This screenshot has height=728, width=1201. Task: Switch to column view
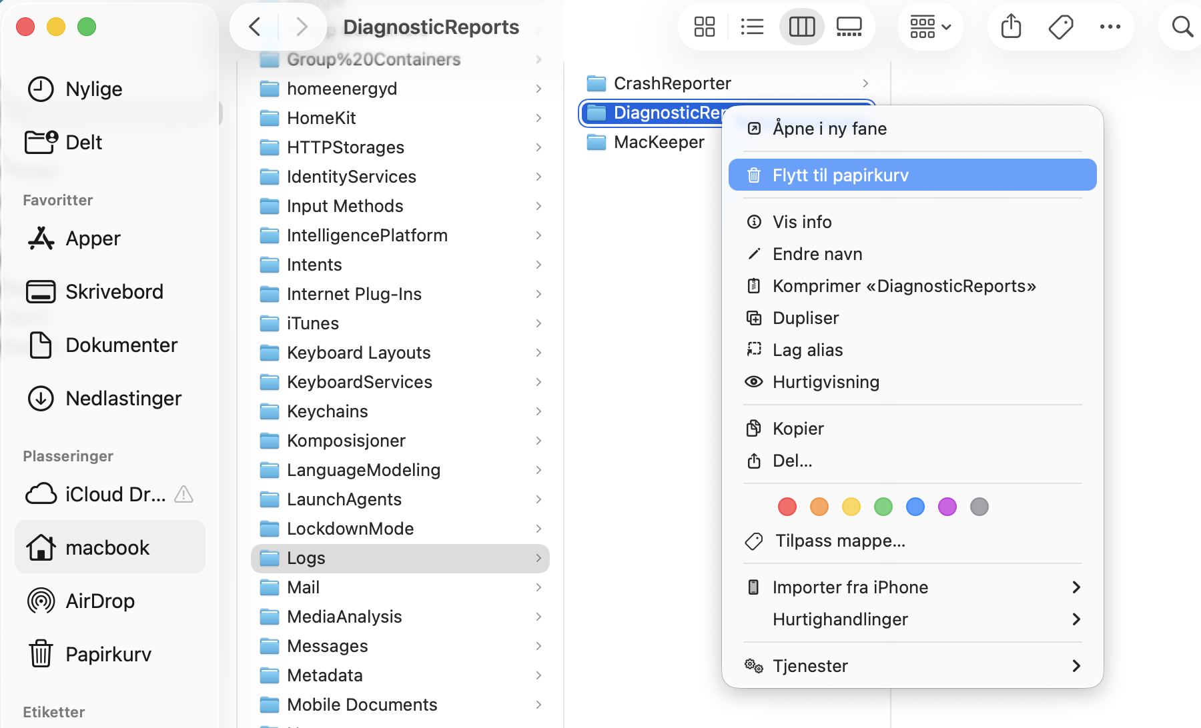click(802, 27)
